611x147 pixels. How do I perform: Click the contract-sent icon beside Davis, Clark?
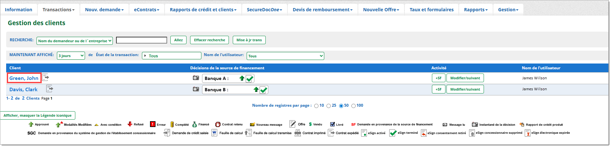tap(49, 89)
